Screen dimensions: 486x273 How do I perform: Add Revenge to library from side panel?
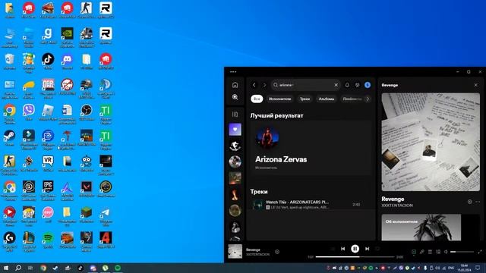pyautogui.click(x=469, y=202)
